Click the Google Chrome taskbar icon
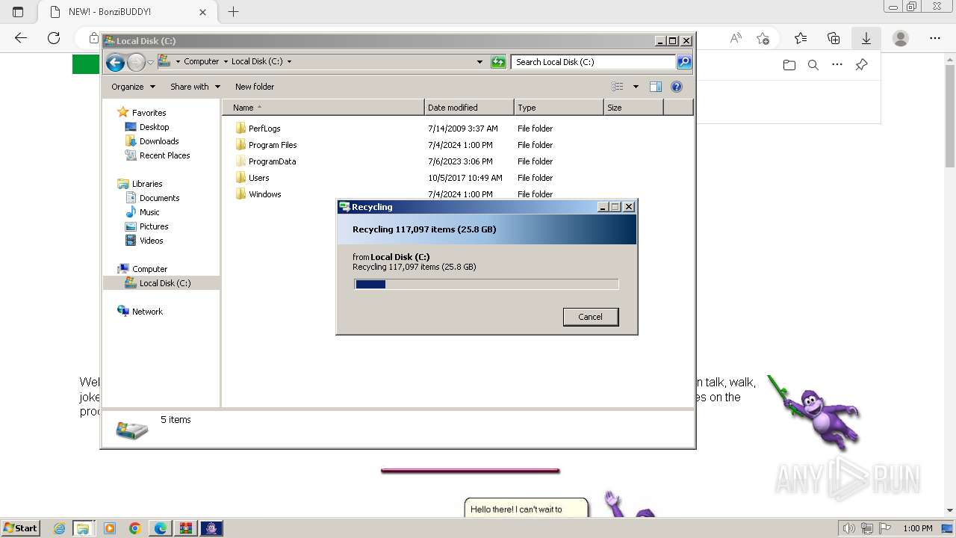956x538 pixels. (135, 528)
